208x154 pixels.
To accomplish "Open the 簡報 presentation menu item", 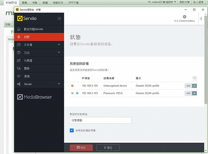I will tap(39, 68).
